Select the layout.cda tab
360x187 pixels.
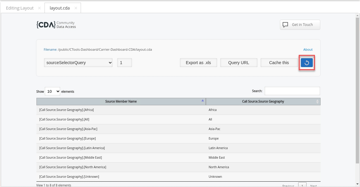click(x=59, y=8)
